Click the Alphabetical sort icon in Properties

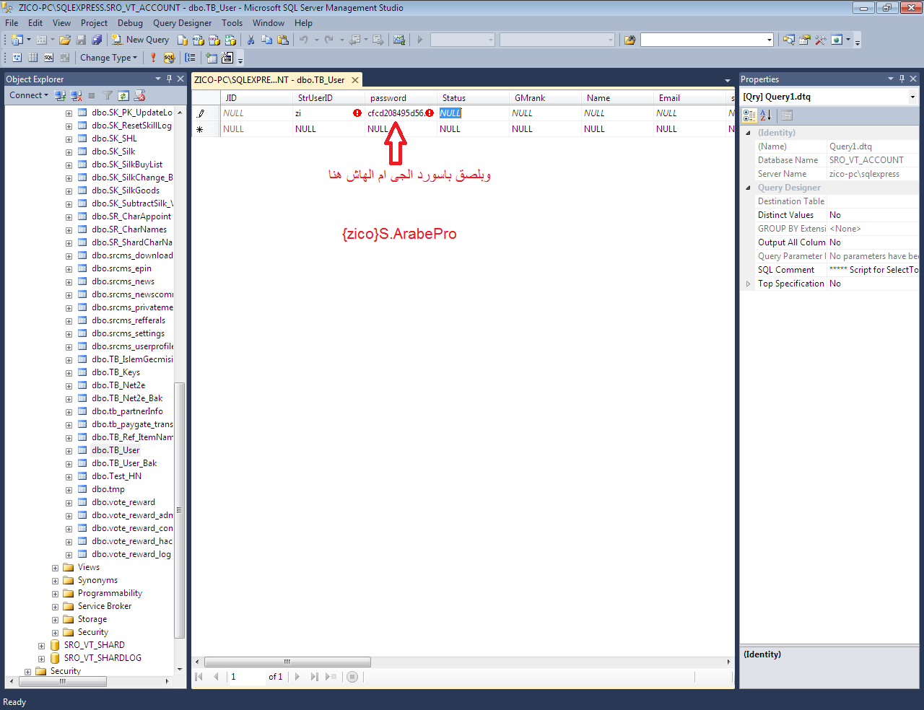point(766,115)
